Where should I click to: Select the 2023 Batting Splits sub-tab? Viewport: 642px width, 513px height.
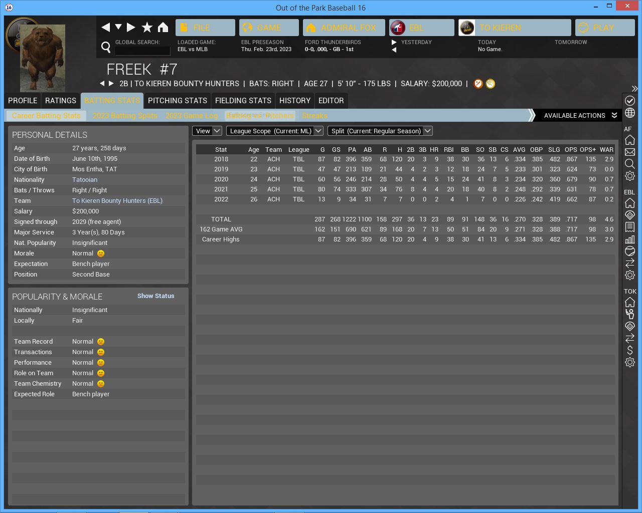tap(125, 116)
